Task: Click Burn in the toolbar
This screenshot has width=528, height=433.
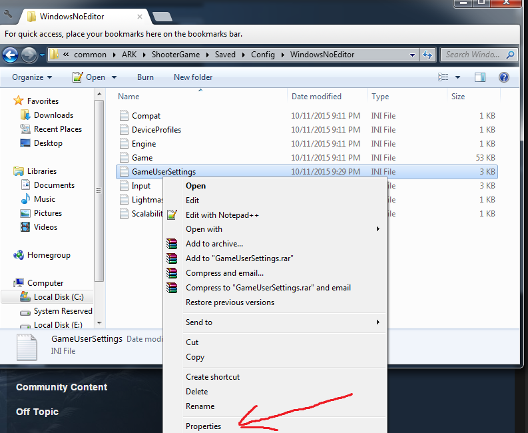Action: 145,77
